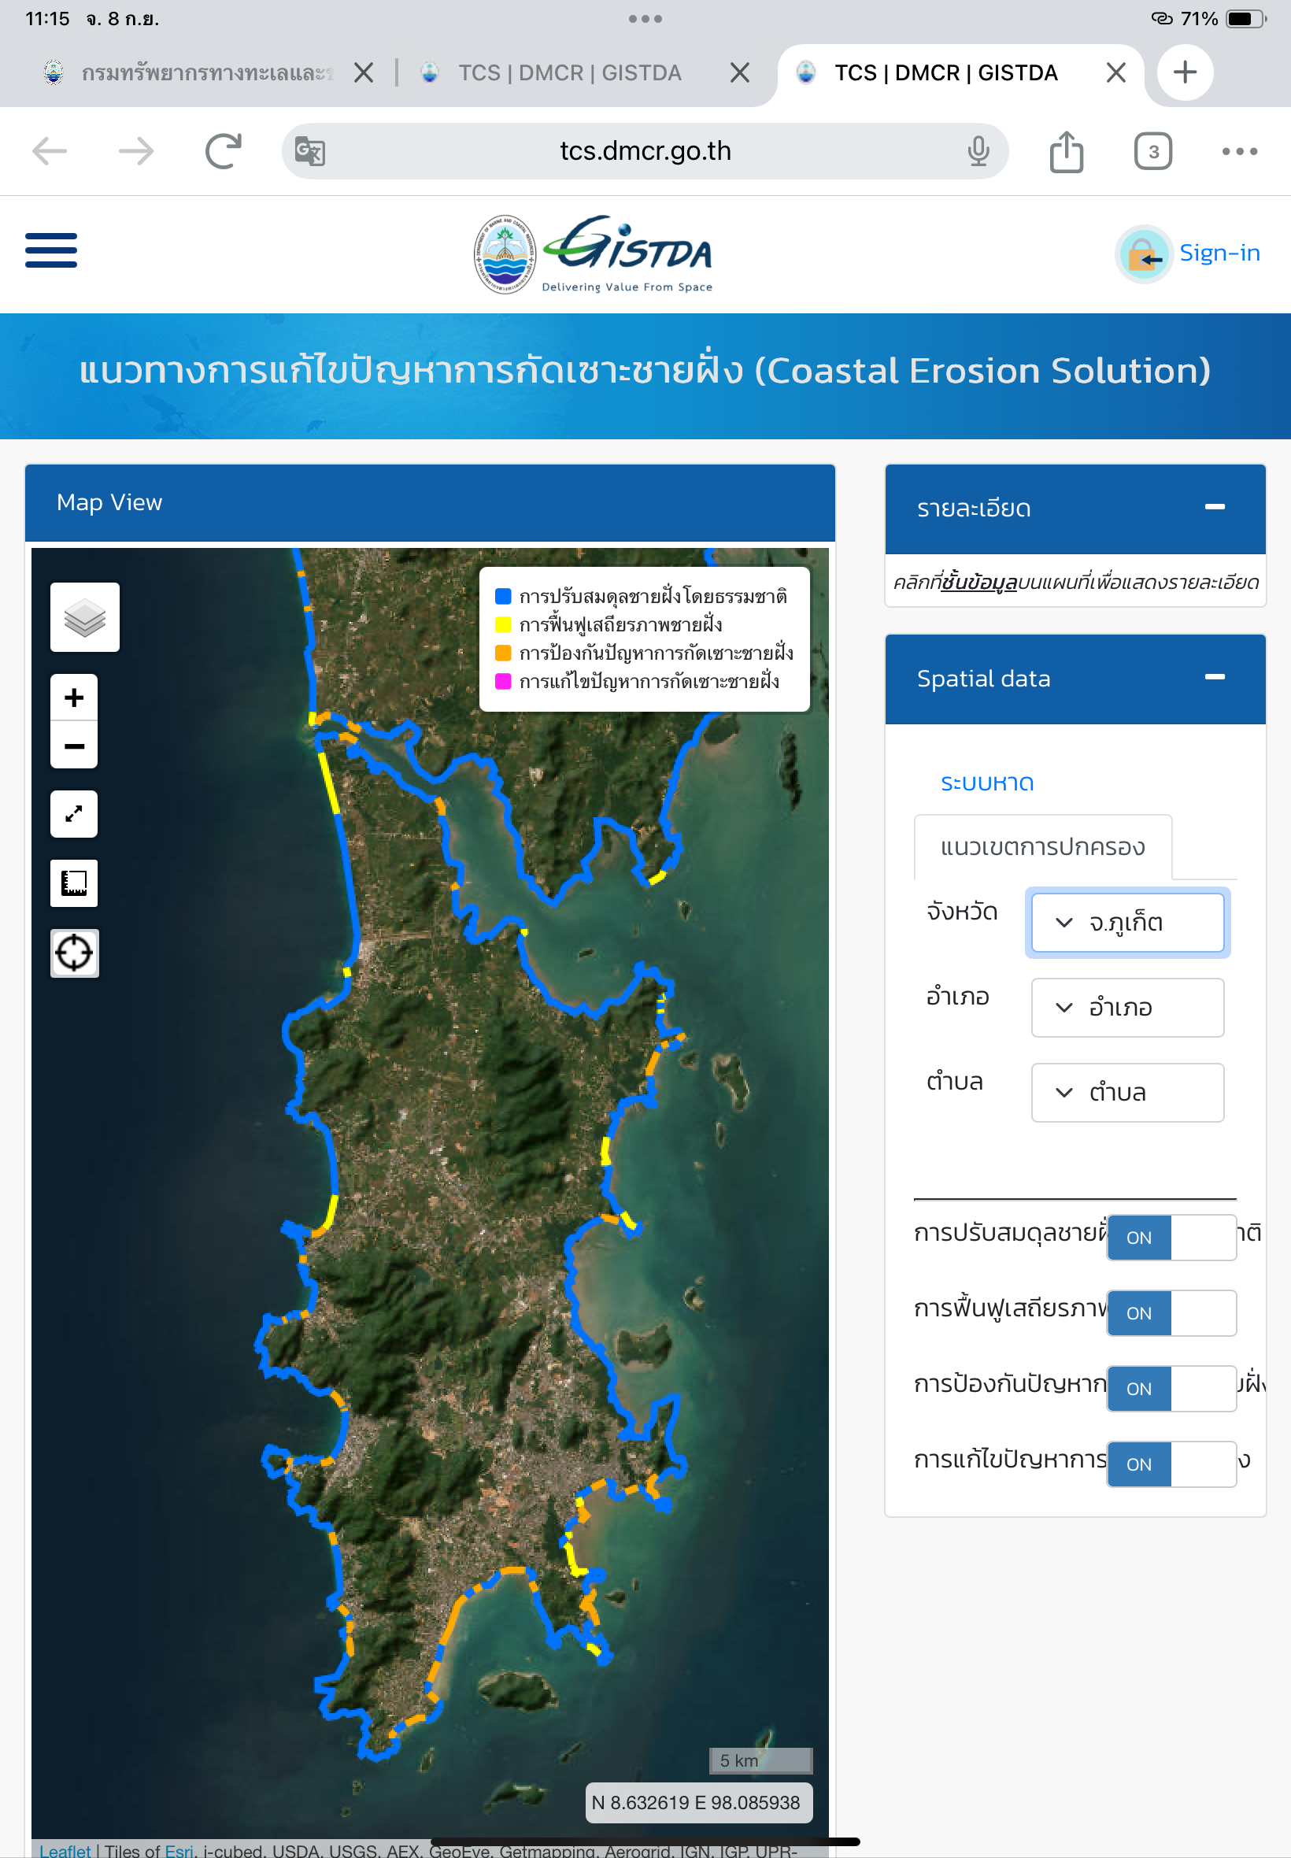Click the Sign-in link
This screenshot has height=1858, width=1291.
click(1219, 254)
